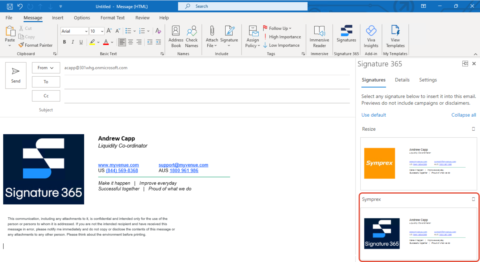Toggle italic formatting

pyautogui.click(x=73, y=42)
